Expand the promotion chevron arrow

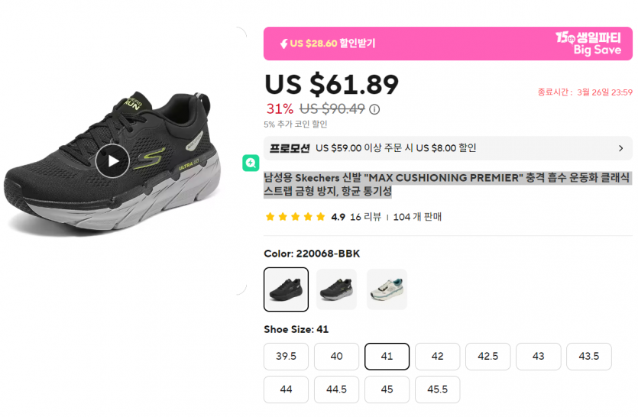(621, 148)
